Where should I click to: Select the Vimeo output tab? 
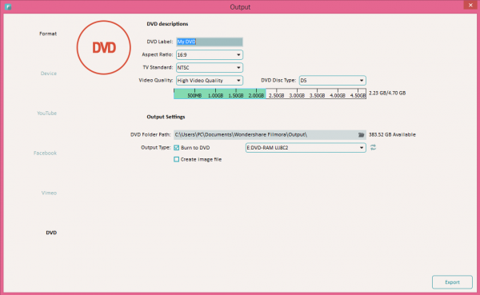tap(49, 193)
